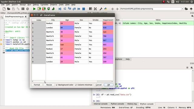Click OK in DataFrame dialog
The height and width of the screenshot is (109, 194).
[109, 85]
